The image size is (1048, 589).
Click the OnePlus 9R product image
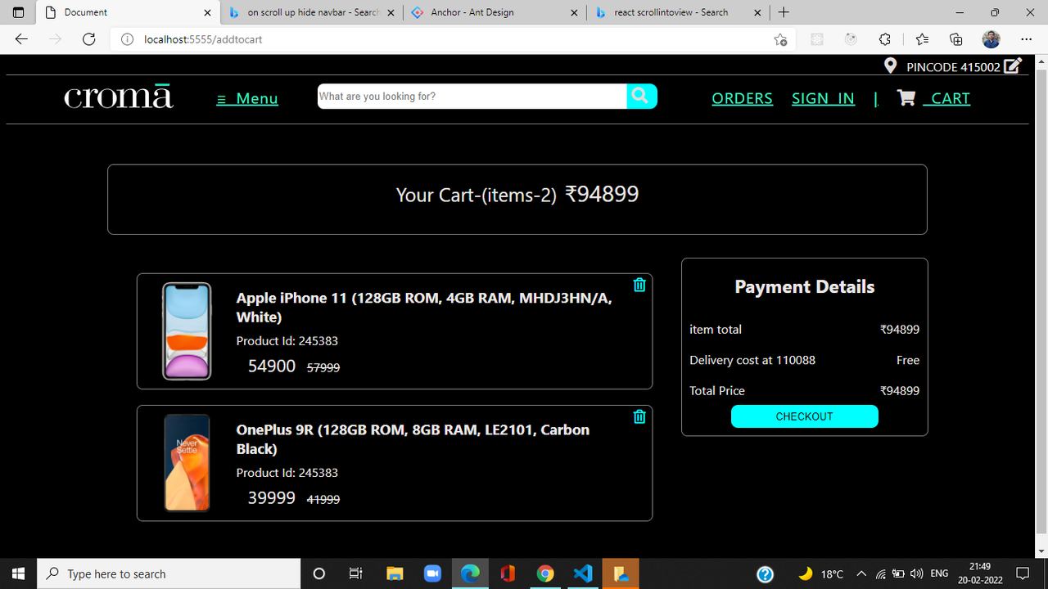(187, 463)
